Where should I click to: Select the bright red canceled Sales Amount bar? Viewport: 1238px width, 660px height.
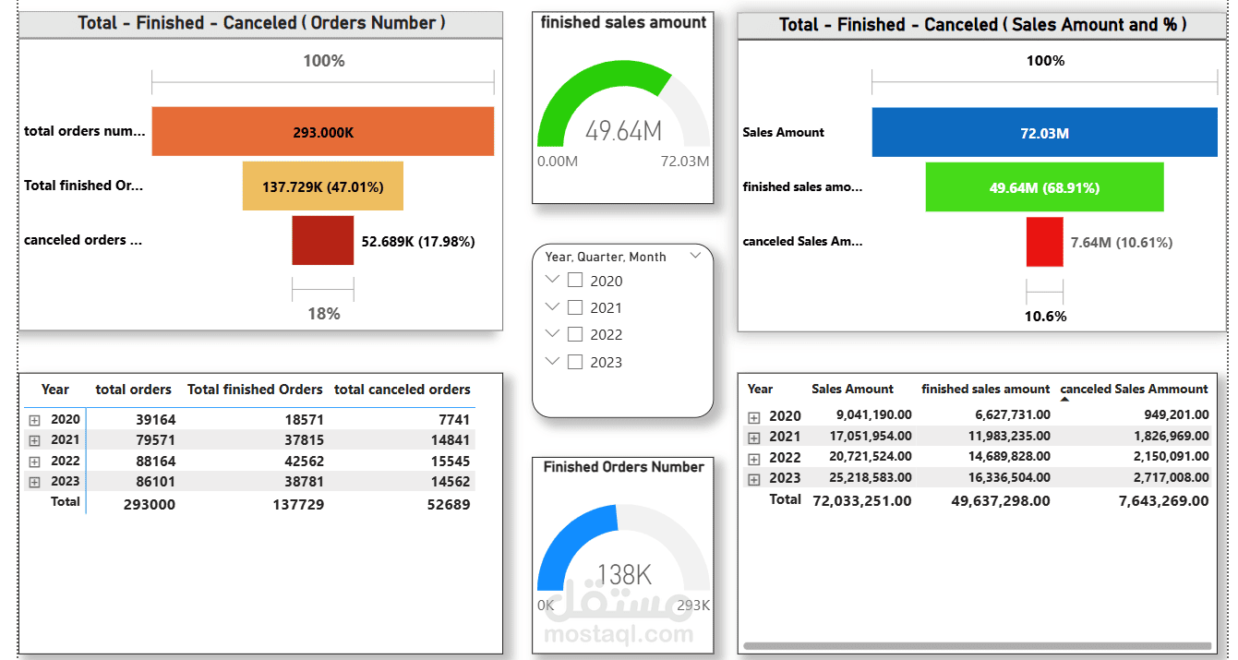(1044, 242)
